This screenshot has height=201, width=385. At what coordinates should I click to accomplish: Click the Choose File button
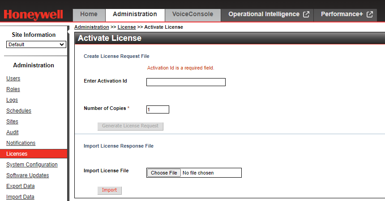point(164,173)
